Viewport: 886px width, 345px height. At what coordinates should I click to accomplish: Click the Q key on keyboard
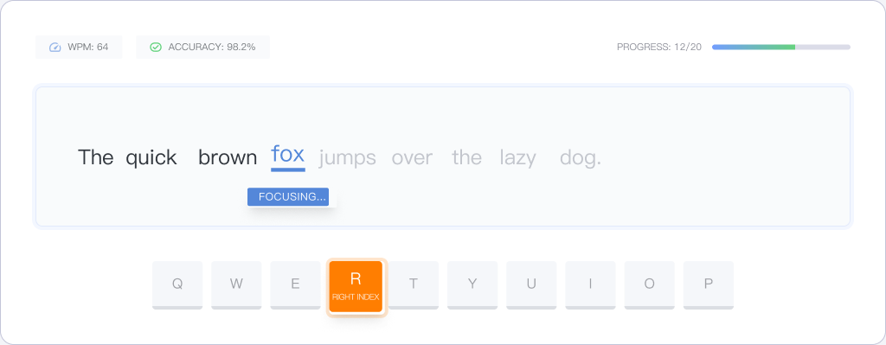(177, 284)
